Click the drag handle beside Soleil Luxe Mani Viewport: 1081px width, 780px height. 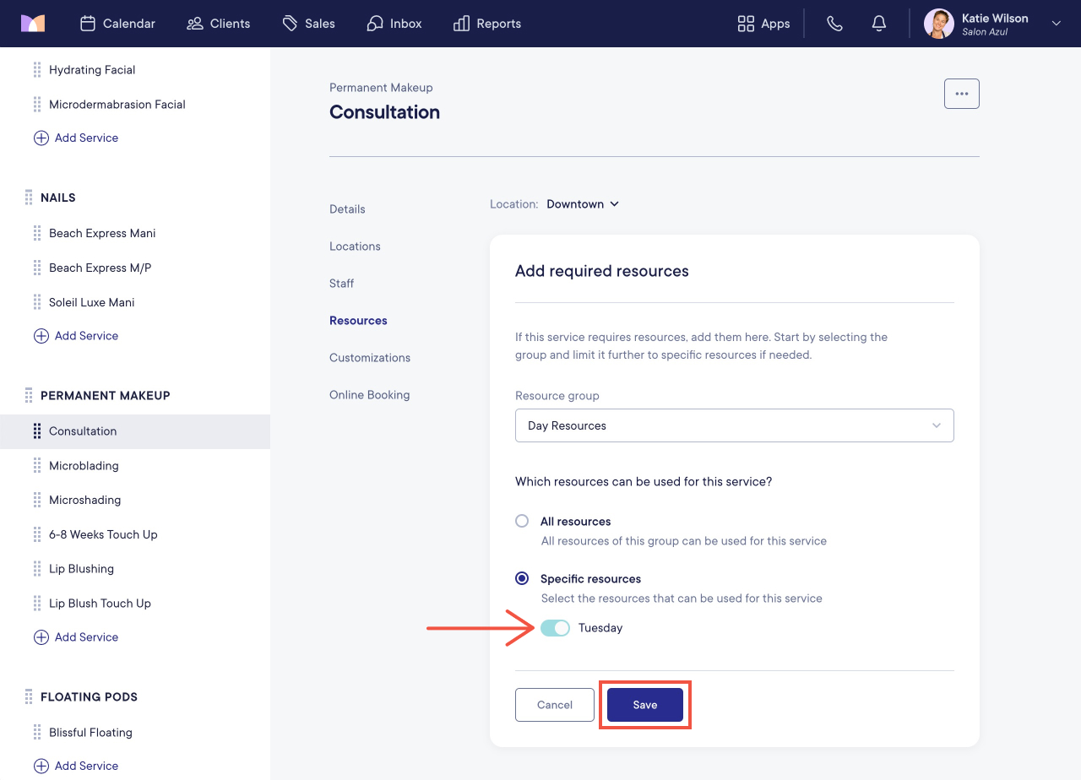[37, 302]
